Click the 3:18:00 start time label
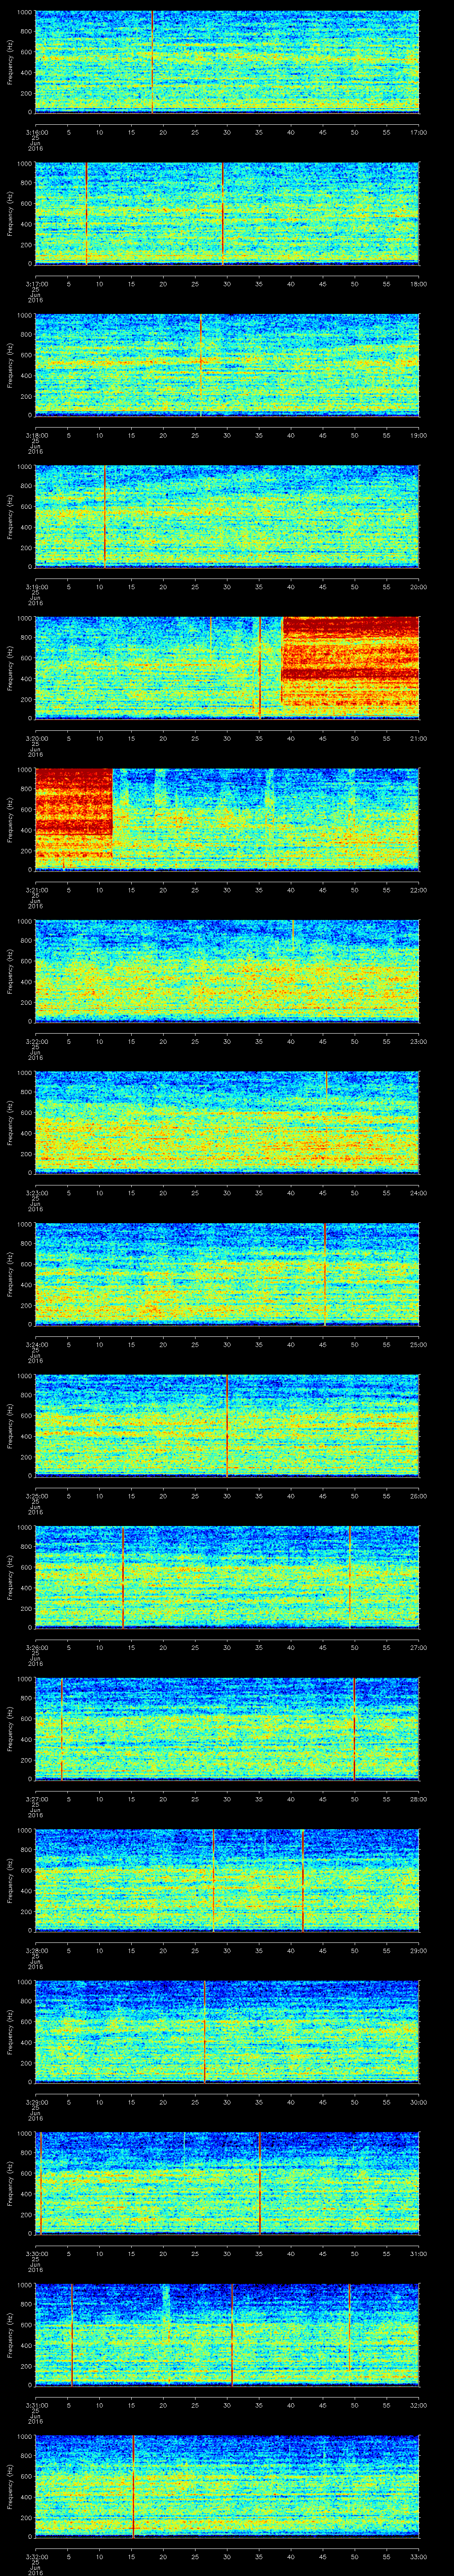This screenshot has width=454, height=2576. (x=36, y=435)
